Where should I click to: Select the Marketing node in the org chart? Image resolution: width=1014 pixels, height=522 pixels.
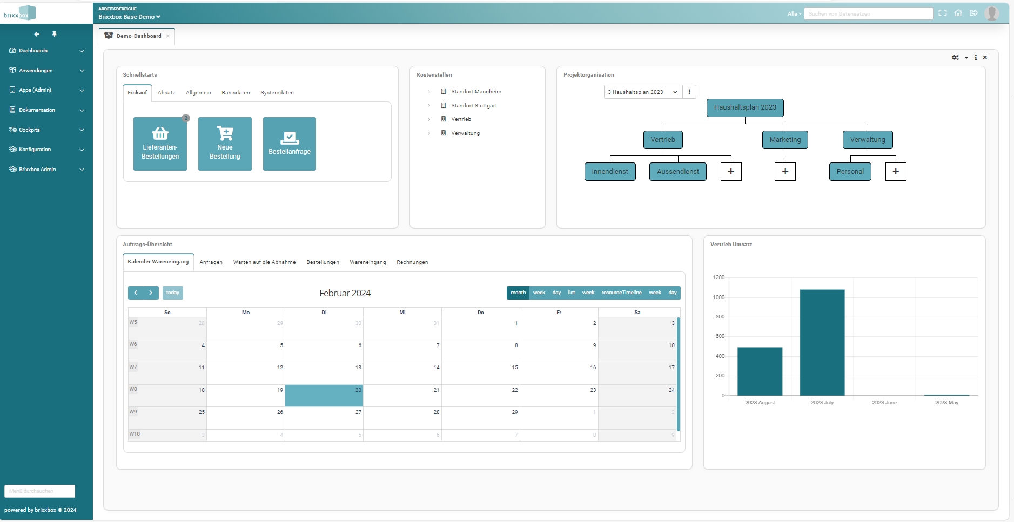pyautogui.click(x=785, y=140)
